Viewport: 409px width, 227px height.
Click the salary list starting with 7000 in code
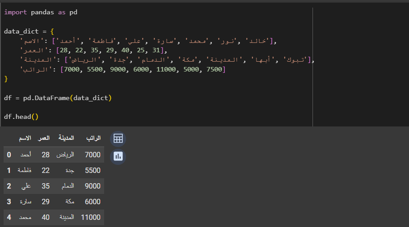pos(143,69)
